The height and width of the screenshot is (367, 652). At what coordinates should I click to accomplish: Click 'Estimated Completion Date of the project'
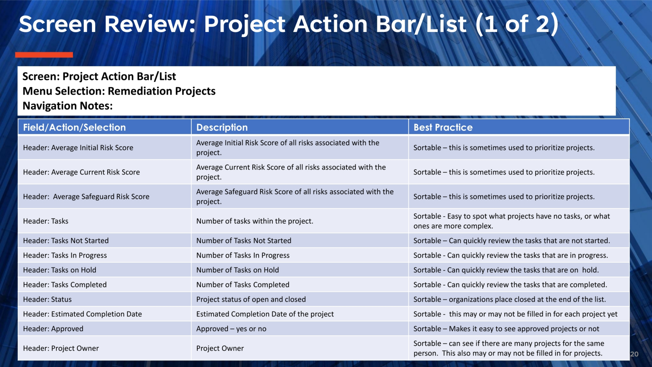[265, 314]
